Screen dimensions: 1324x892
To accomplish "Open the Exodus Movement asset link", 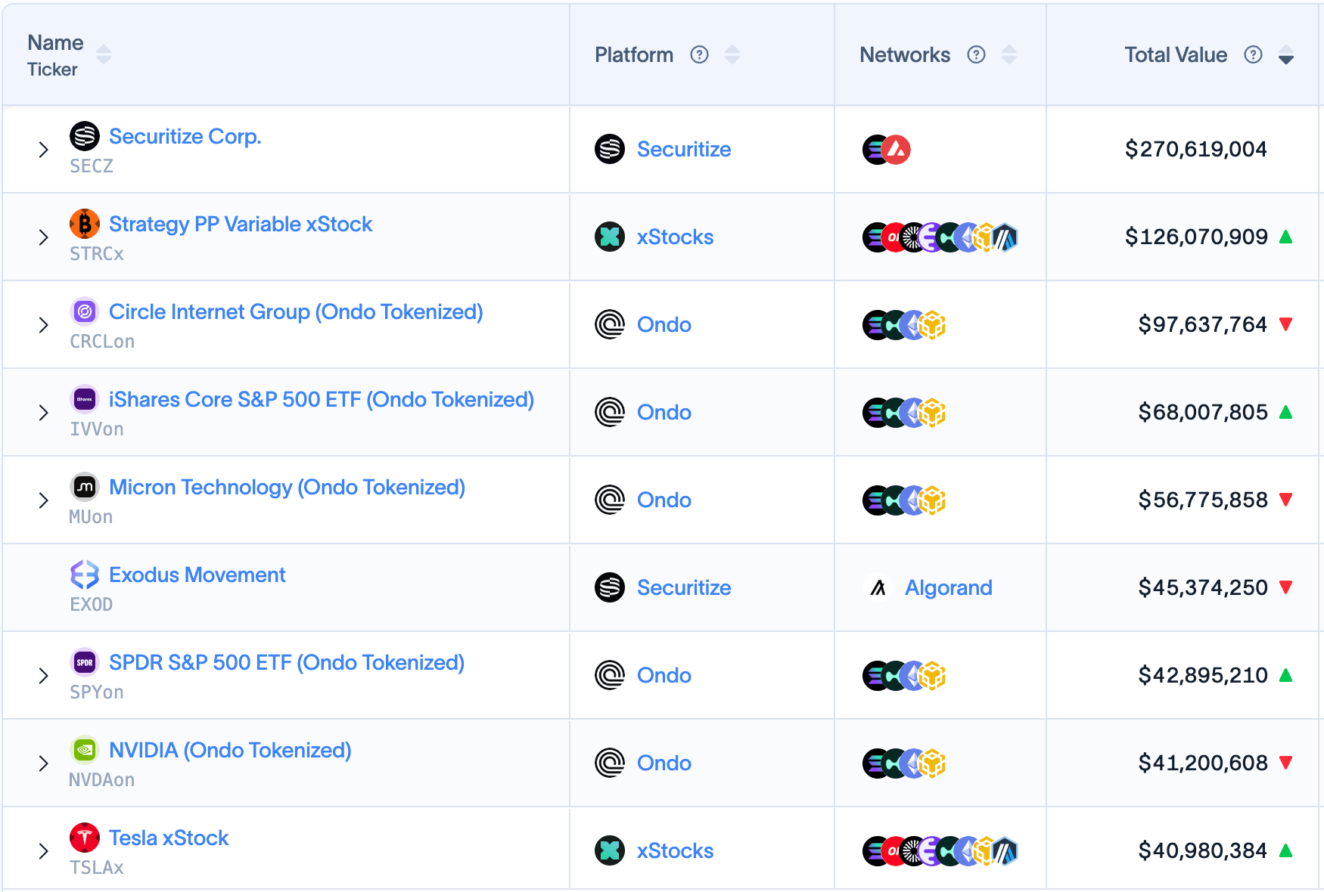I will click(197, 575).
